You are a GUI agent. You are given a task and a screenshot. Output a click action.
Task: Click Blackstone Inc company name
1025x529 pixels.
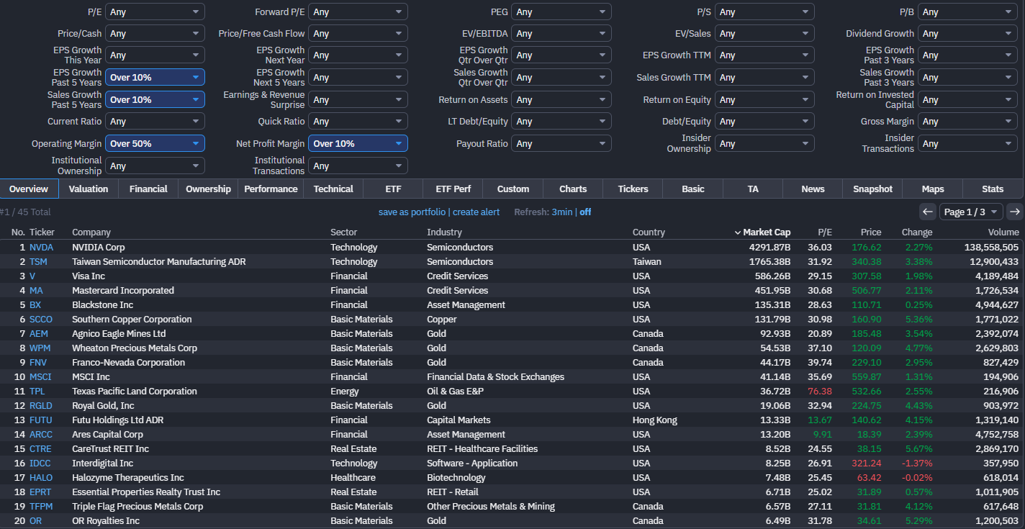click(x=102, y=305)
